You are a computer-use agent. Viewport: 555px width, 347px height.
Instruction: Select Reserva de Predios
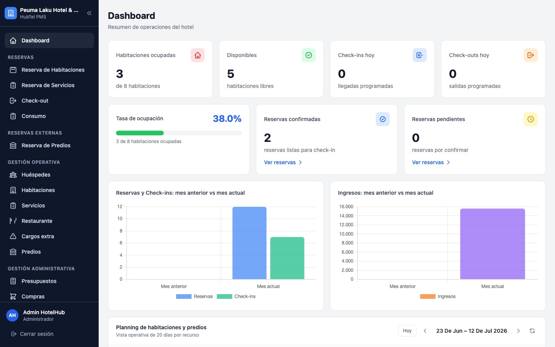click(49, 145)
